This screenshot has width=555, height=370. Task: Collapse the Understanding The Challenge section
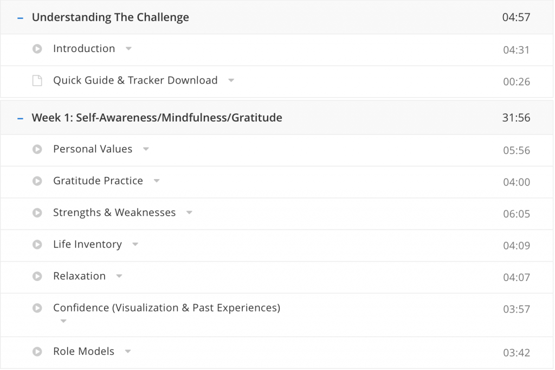coord(21,17)
